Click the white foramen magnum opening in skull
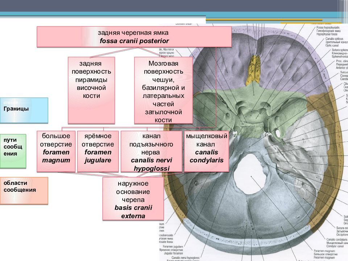Screen dimensions: 348x261 (x=250, y=174)
